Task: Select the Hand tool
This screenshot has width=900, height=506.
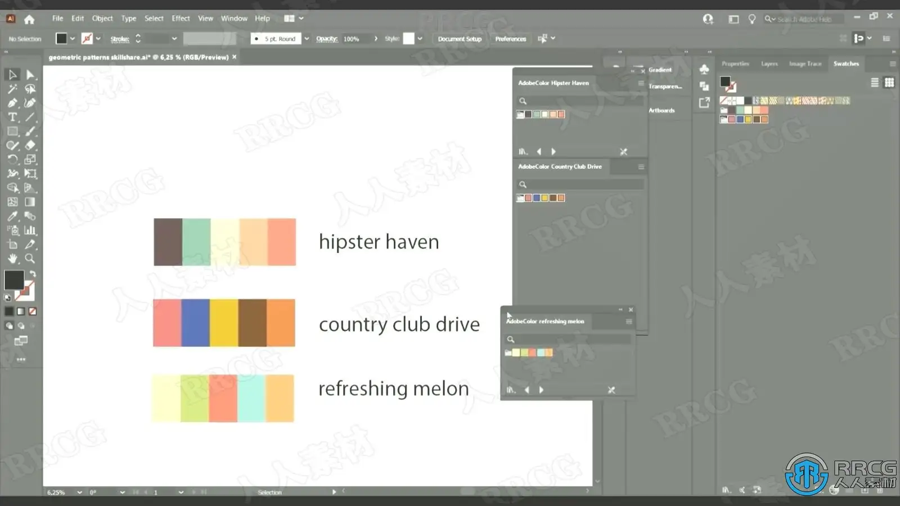Action: (x=12, y=259)
